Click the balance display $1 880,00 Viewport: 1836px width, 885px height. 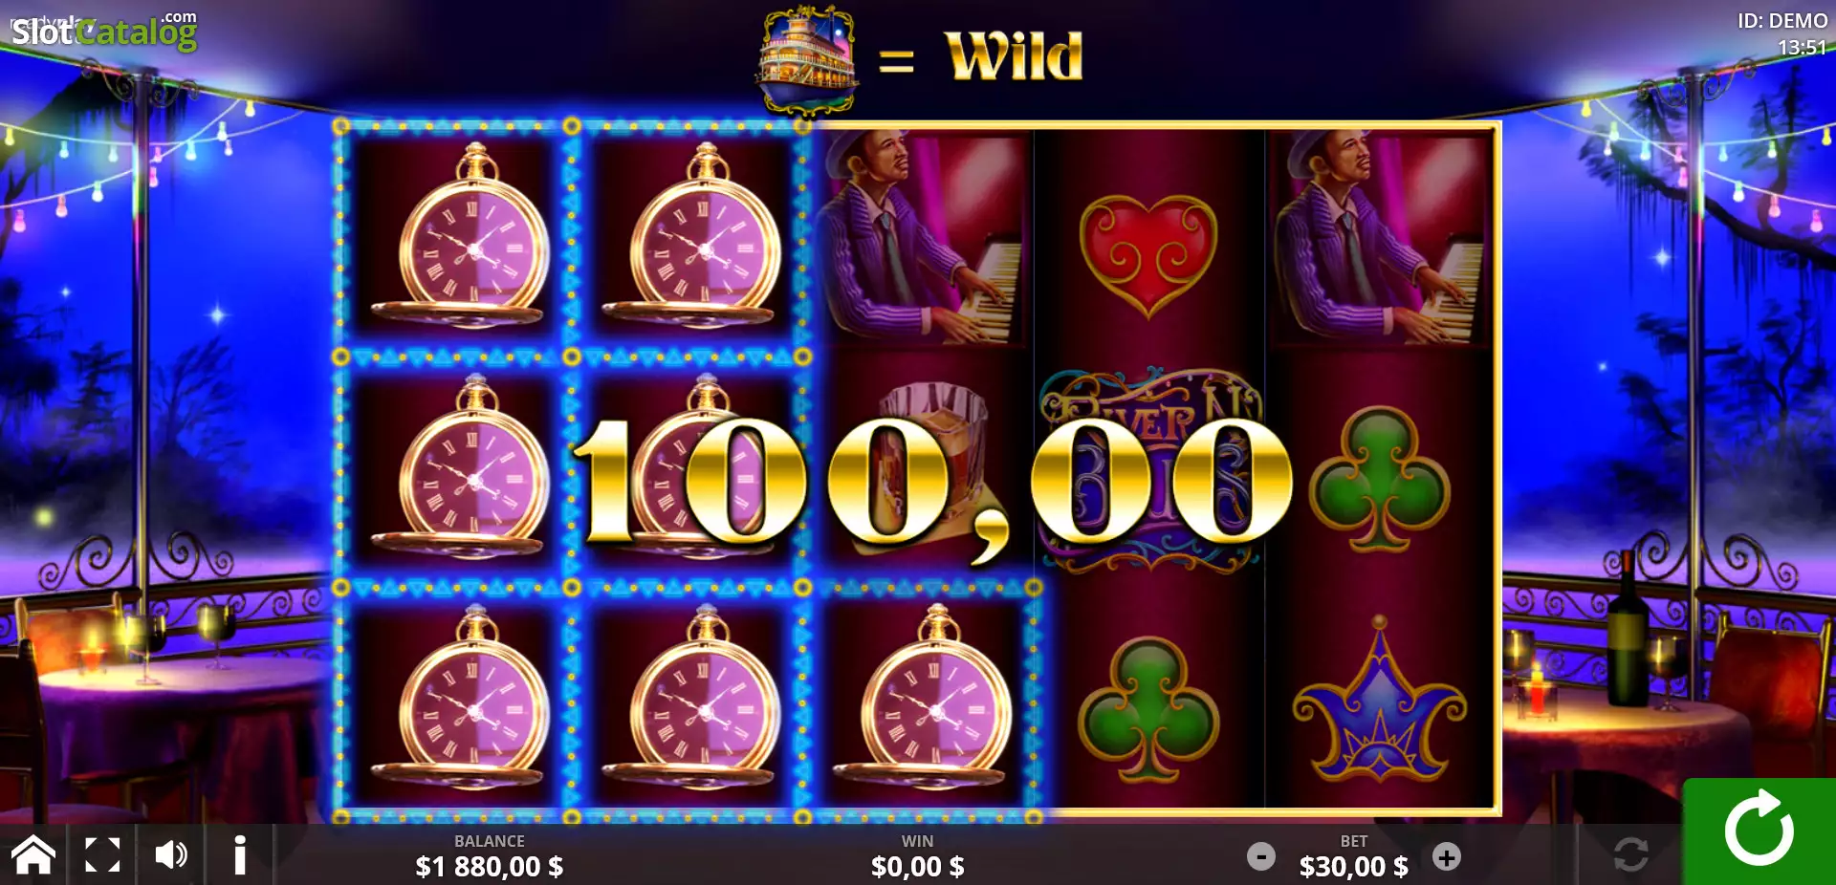[489, 866]
